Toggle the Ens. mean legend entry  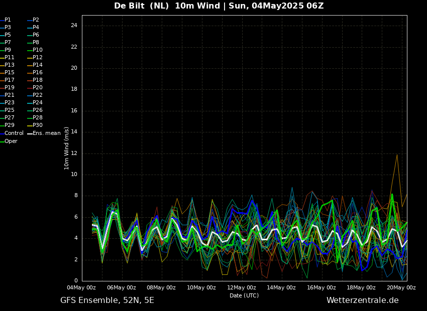46,133
